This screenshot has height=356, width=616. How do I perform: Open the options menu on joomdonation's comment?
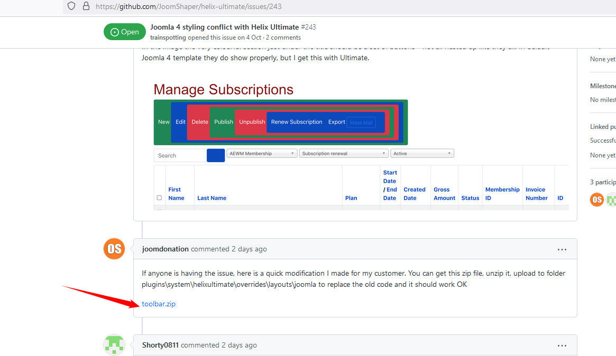point(562,250)
